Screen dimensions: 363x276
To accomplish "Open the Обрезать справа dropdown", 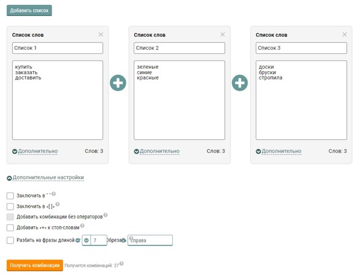I will click(x=150, y=240).
